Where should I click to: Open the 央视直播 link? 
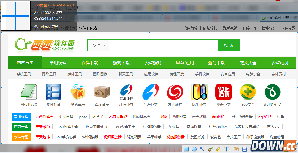66,117
